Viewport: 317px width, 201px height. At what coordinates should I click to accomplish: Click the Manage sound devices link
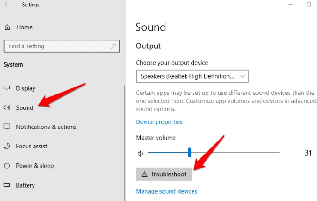(166, 191)
